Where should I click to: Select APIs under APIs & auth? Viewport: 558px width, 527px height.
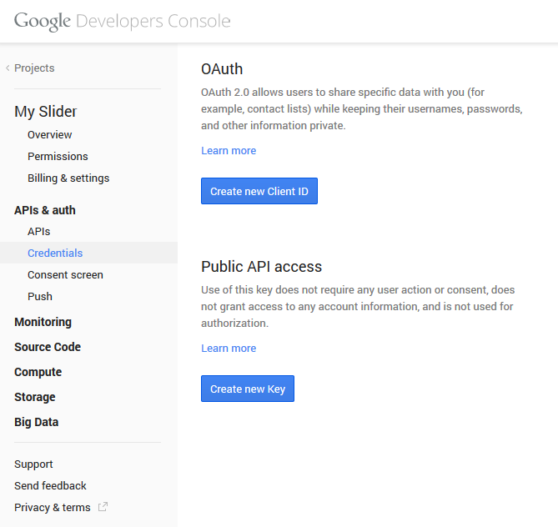(x=39, y=232)
